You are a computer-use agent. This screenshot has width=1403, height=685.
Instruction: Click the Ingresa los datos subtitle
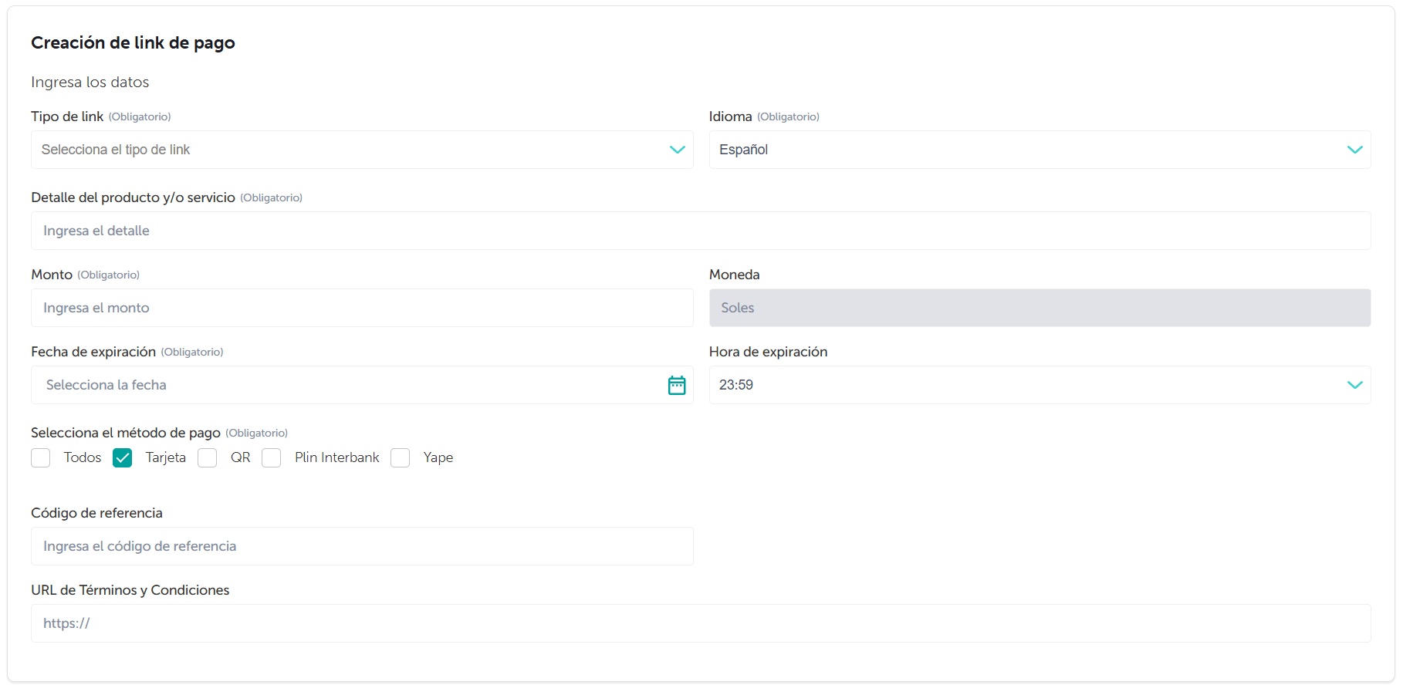pos(90,83)
